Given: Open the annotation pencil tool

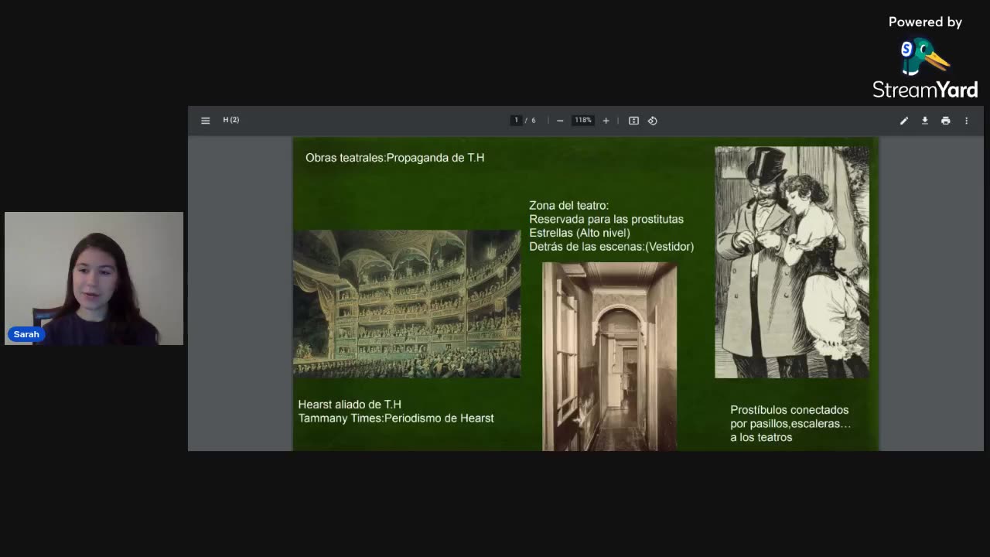Looking at the screenshot, I should click(x=904, y=121).
